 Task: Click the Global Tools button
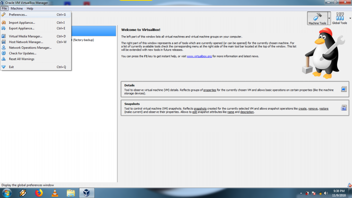tap(339, 18)
